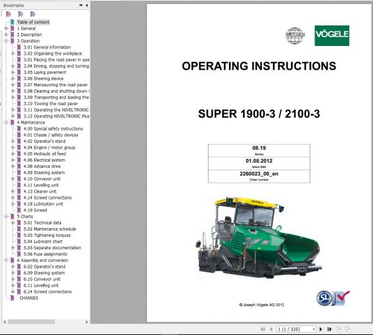Open 5.03 Tightening torques bookmark

click(x=47, y=236)
